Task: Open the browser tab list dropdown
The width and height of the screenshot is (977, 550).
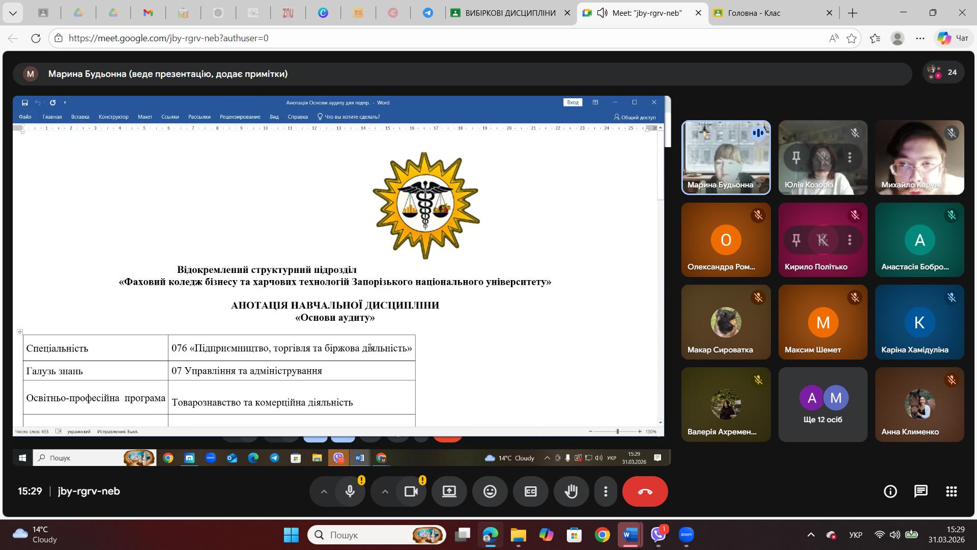Action: [13, 13]
